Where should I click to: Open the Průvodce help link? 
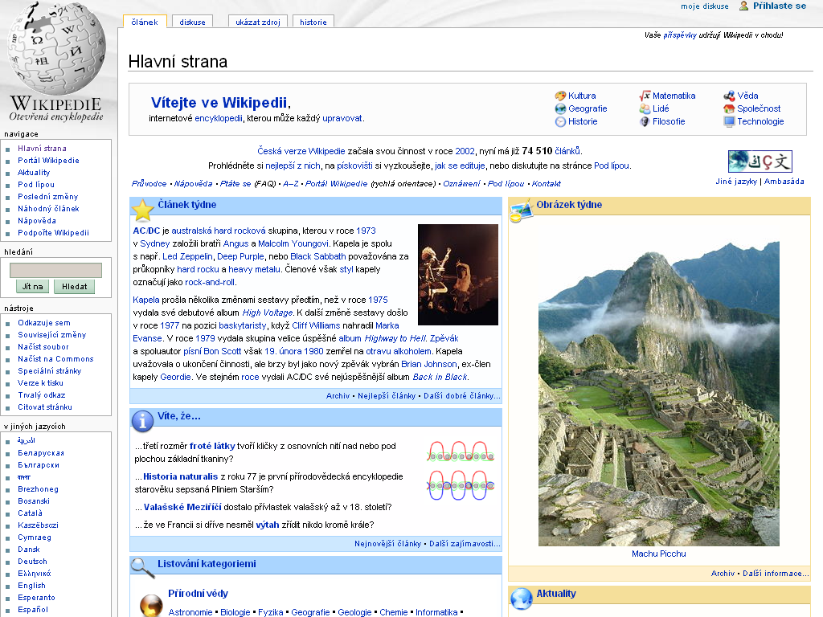[149, 184]
